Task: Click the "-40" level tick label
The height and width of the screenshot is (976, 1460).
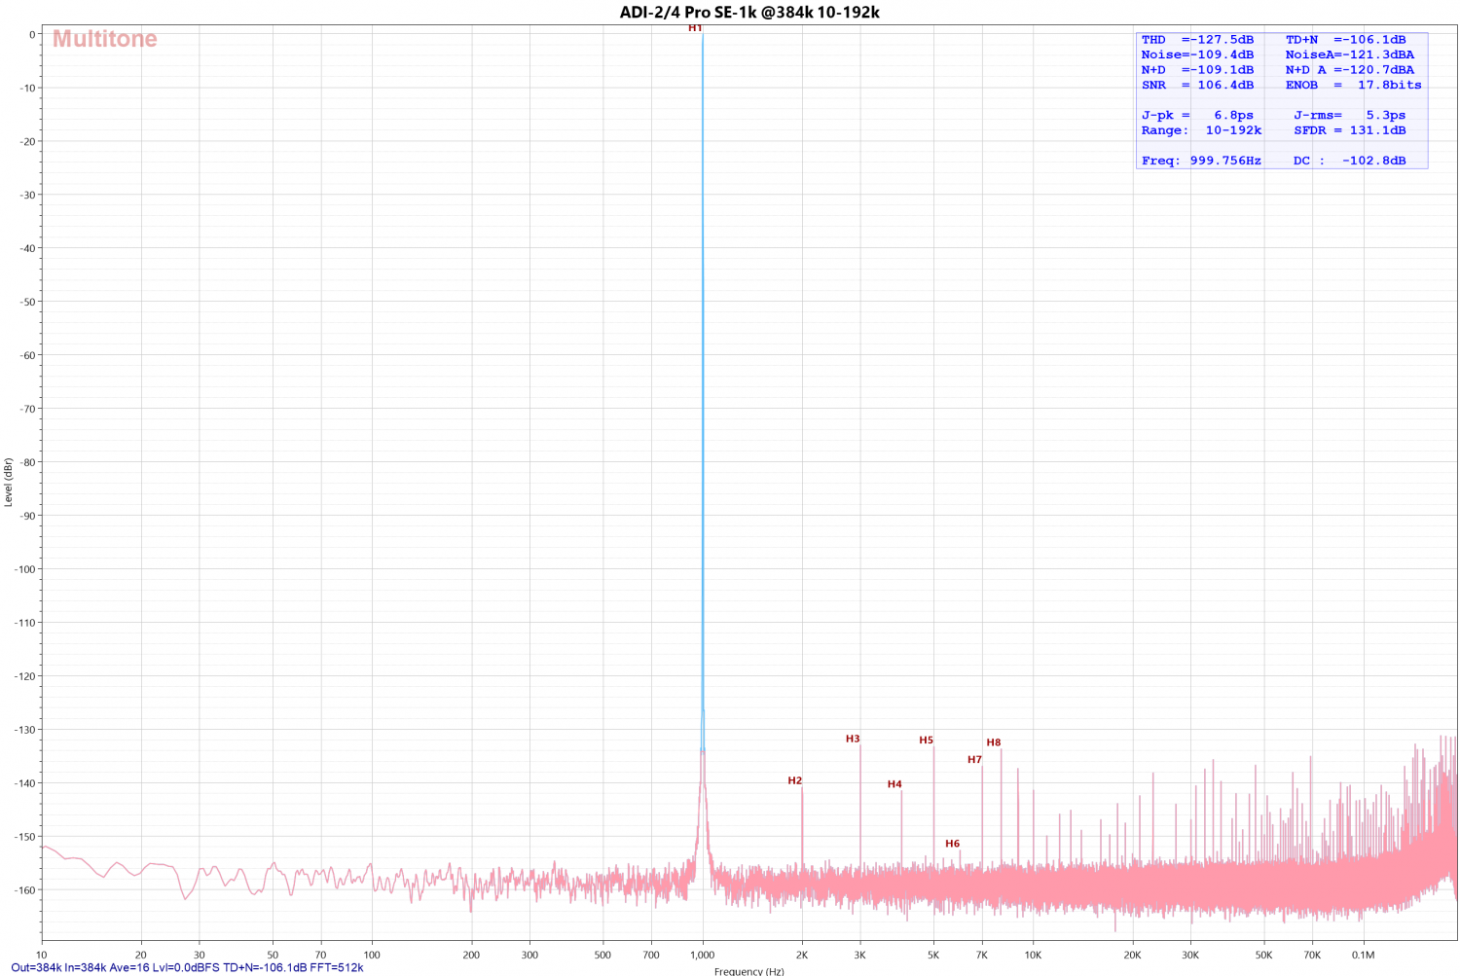Action: [x=27, y=248]
